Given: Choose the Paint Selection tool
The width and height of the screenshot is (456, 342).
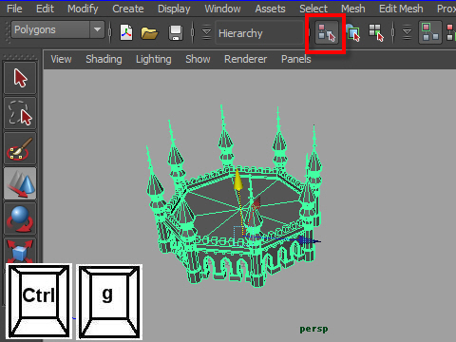Looking at the screenshot, I should coord(20,148).
